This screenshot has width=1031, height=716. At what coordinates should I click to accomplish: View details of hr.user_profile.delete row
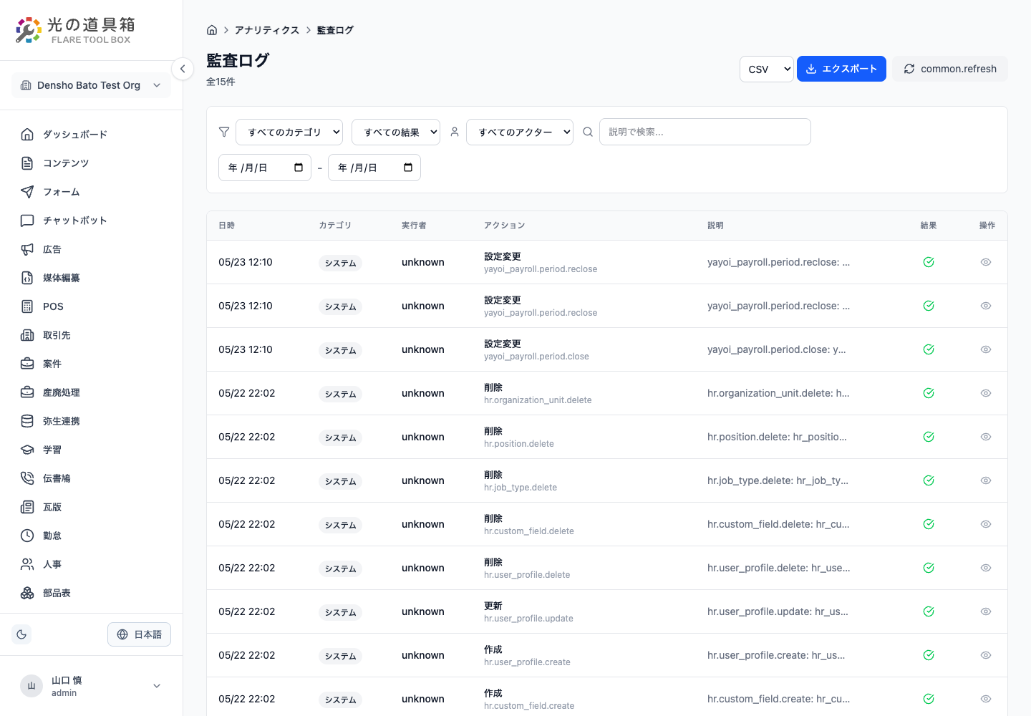(986, 568)
